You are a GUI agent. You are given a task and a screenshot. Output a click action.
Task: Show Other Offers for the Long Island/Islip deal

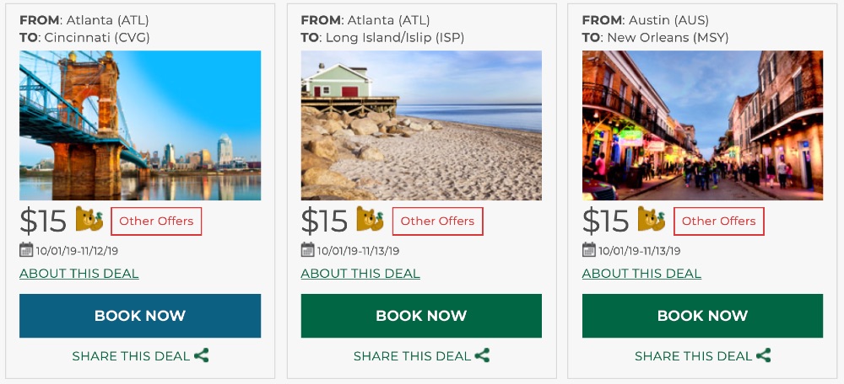tap(437, 221)
